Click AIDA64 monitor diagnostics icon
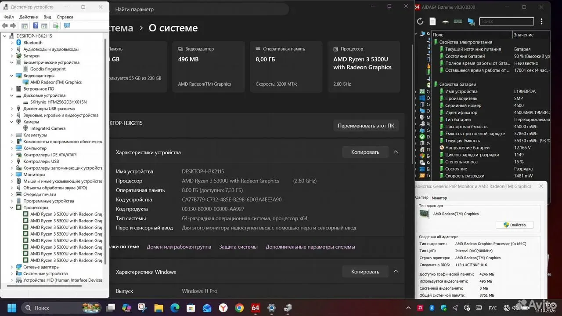The height and width of the screenshot is (316, 562). click(471, 21)
